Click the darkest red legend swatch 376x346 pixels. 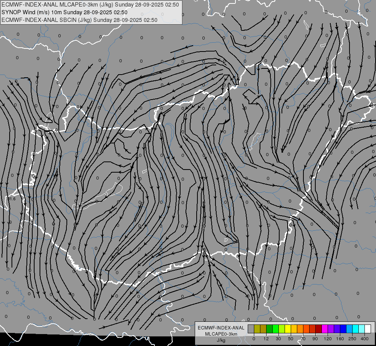click(x=319, y=329)
